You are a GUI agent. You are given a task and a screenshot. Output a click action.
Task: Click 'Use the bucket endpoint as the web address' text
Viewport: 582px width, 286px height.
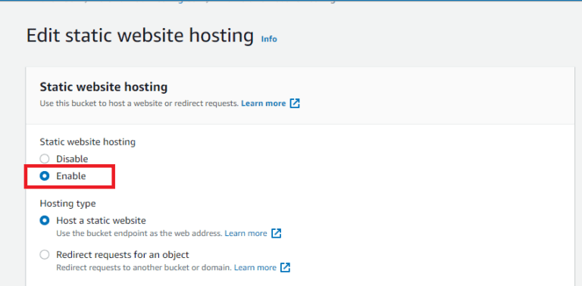click(139, 233)
